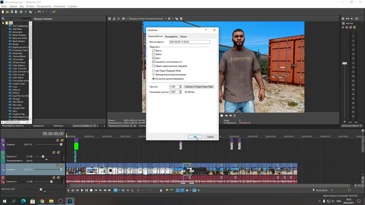Click the master bus volume fader
Image resolution: width=365 pixels, height=205 pixels.
pos(344,63)
